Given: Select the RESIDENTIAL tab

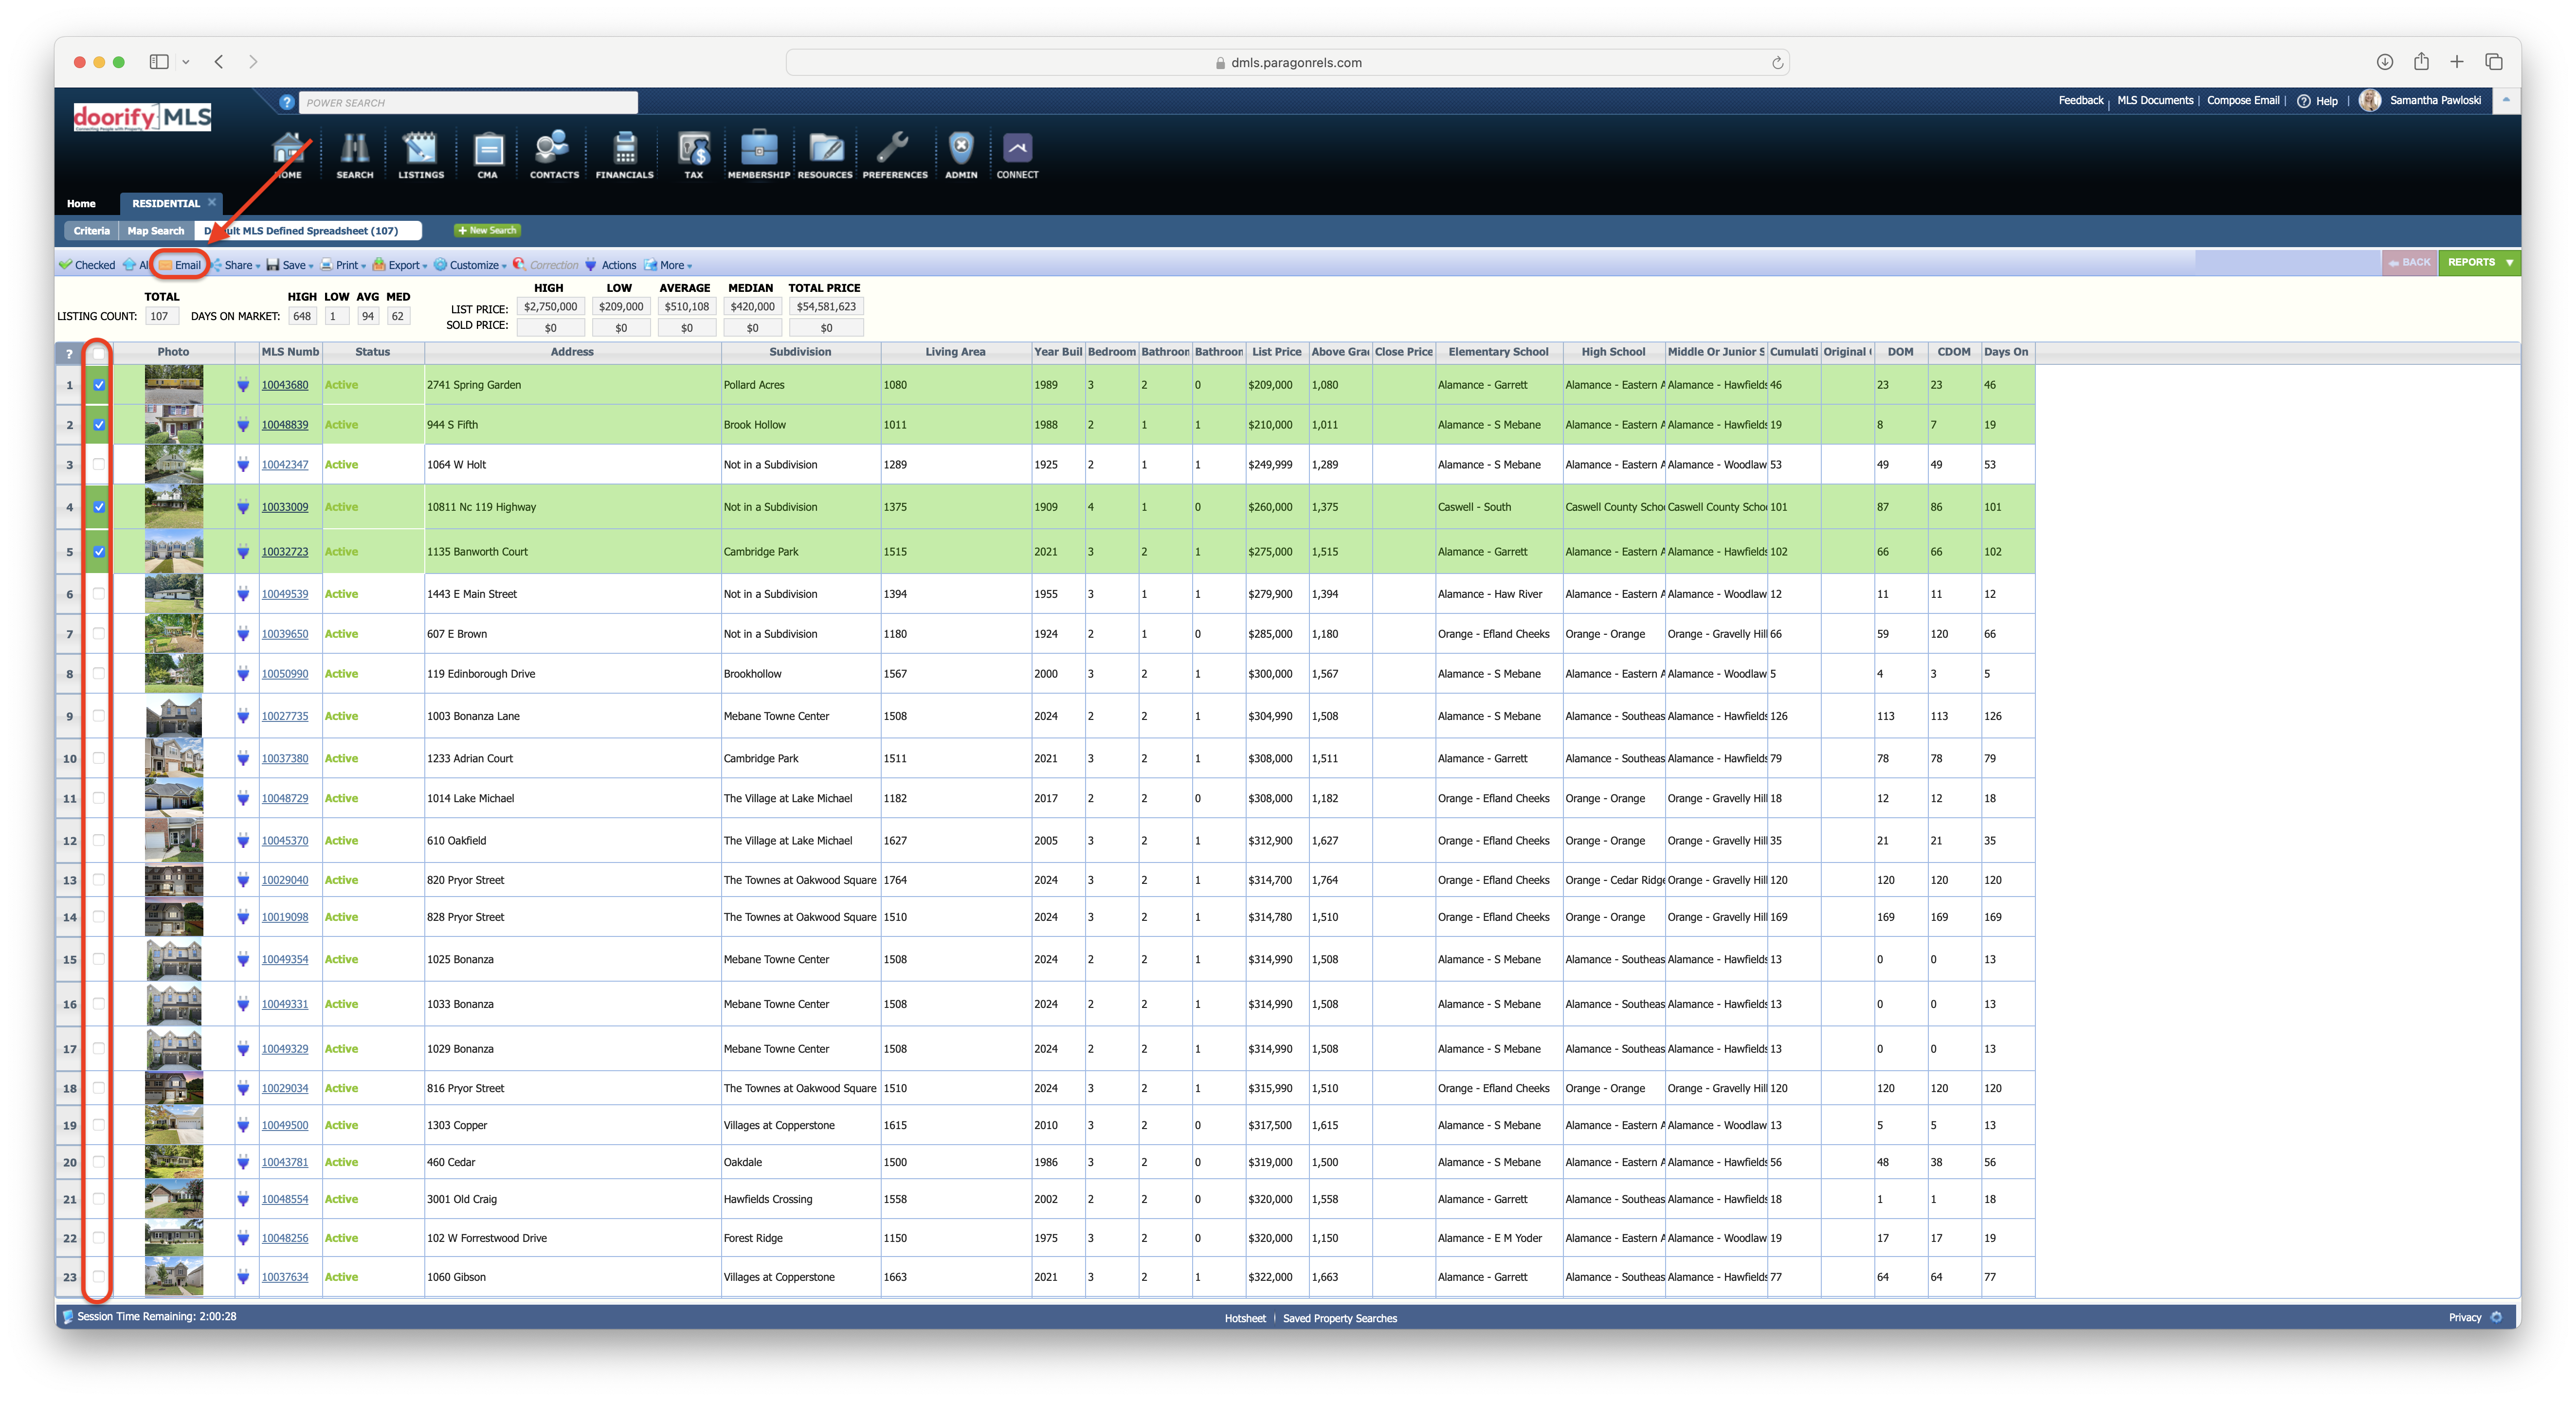Looking at the screenshot, I should pos(166,203).
